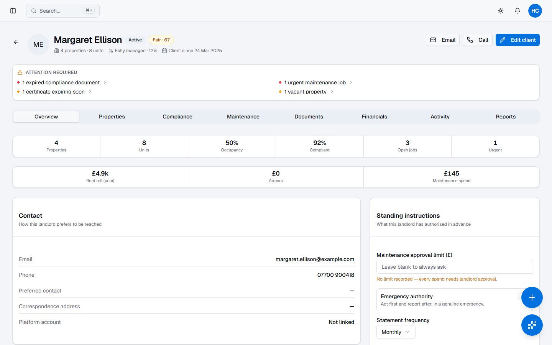Click the floating plus add button
552x345 pixels.
532,297
